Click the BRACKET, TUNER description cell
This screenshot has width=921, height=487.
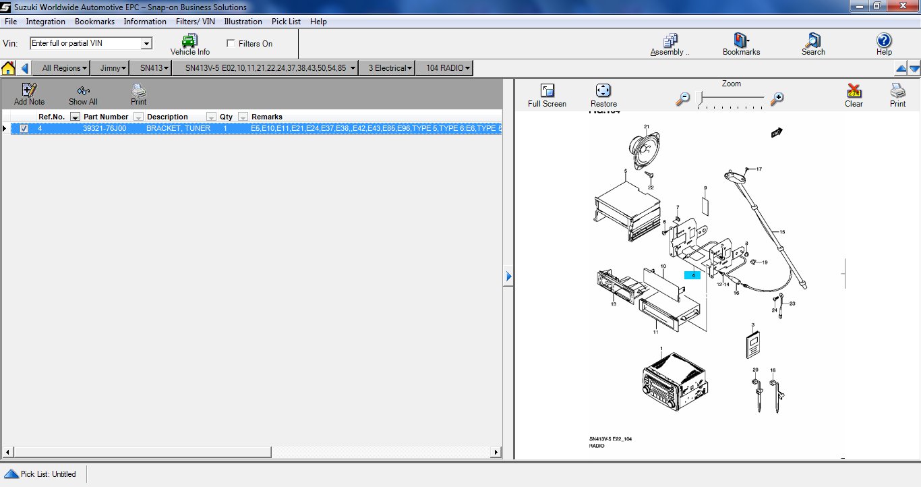point(178,128)
